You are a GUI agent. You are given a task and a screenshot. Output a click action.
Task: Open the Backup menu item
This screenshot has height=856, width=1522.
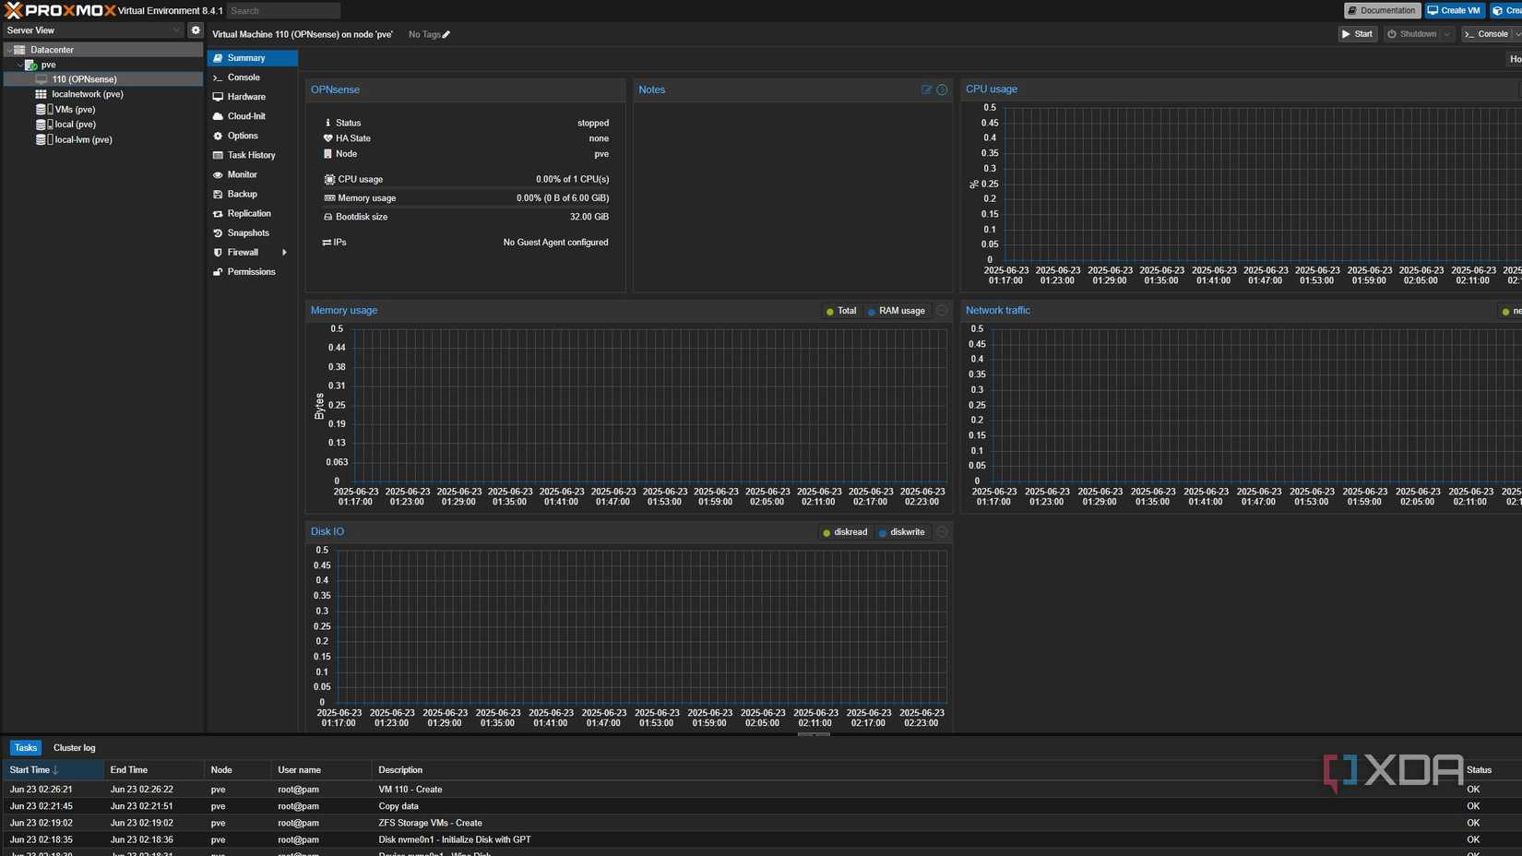pyautogui.click(x=252, y=194)
